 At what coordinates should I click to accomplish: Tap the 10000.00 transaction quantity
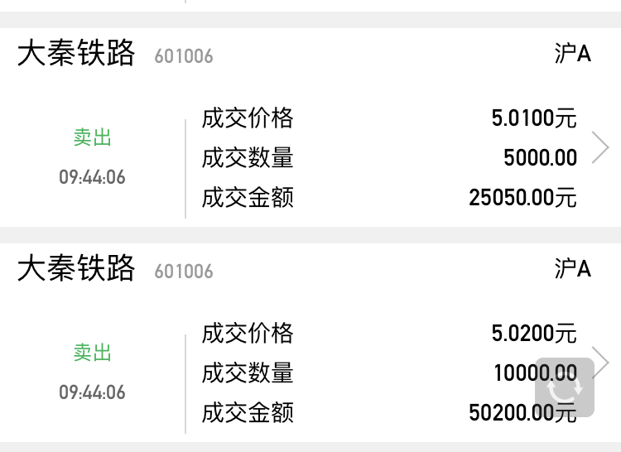click(513, 373)
